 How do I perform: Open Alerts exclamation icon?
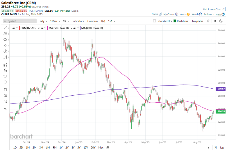pyautogui.click(x=188, y=14)
